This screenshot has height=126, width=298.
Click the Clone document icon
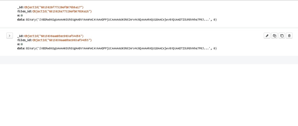coord(282,36)
